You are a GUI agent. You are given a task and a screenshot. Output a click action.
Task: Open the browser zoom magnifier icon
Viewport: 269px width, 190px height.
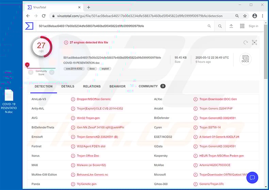(x=237, y=16)
